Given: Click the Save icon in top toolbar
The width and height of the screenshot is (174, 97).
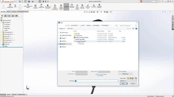Looking at the screenshot, I should pos(29,1).
